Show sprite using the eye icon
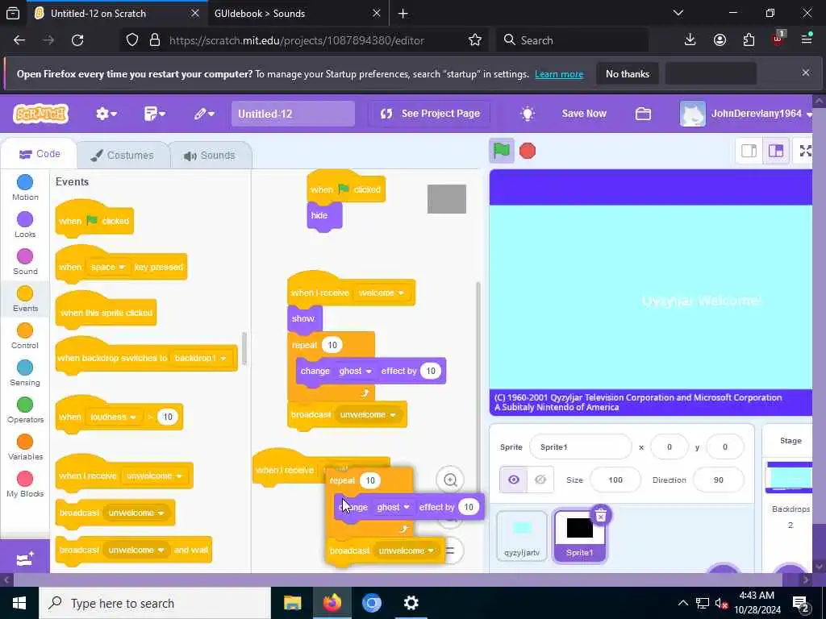 pyautogui.click(x=514, y=480)
